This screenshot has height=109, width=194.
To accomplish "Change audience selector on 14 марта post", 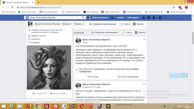I will (x=99, y=87).
